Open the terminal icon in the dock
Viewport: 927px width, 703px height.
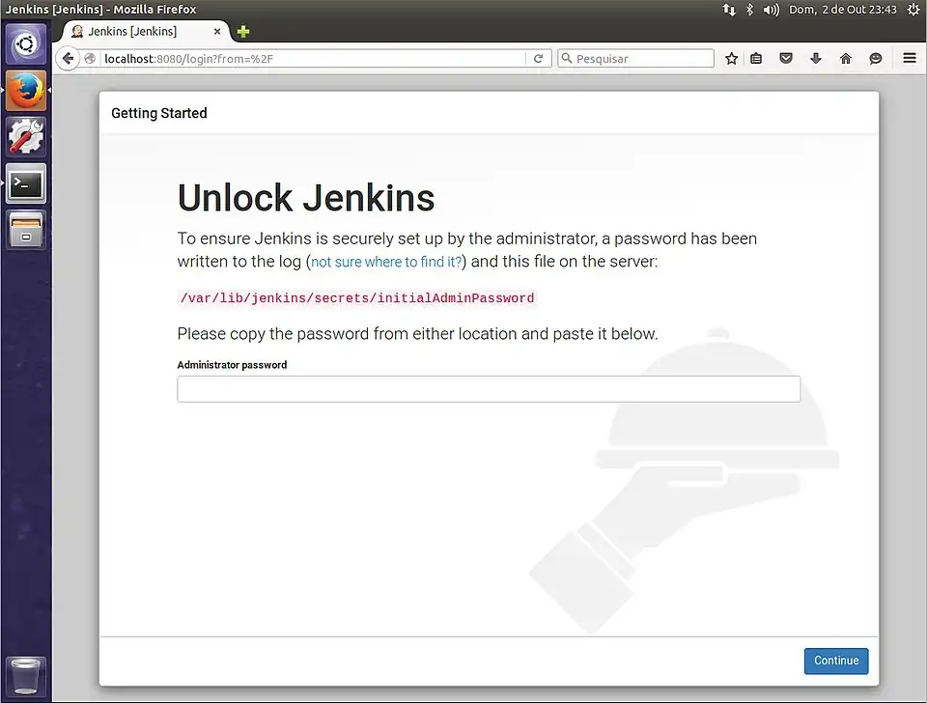[x=25, y=183]
